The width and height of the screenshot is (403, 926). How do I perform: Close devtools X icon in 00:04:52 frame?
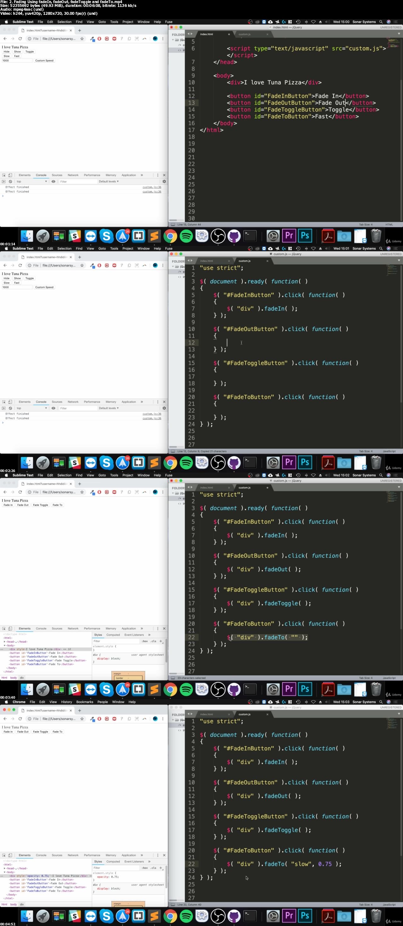point(164,855)
